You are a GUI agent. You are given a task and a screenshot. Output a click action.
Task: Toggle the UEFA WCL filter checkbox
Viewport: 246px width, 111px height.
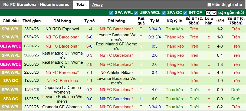(136, 13)
